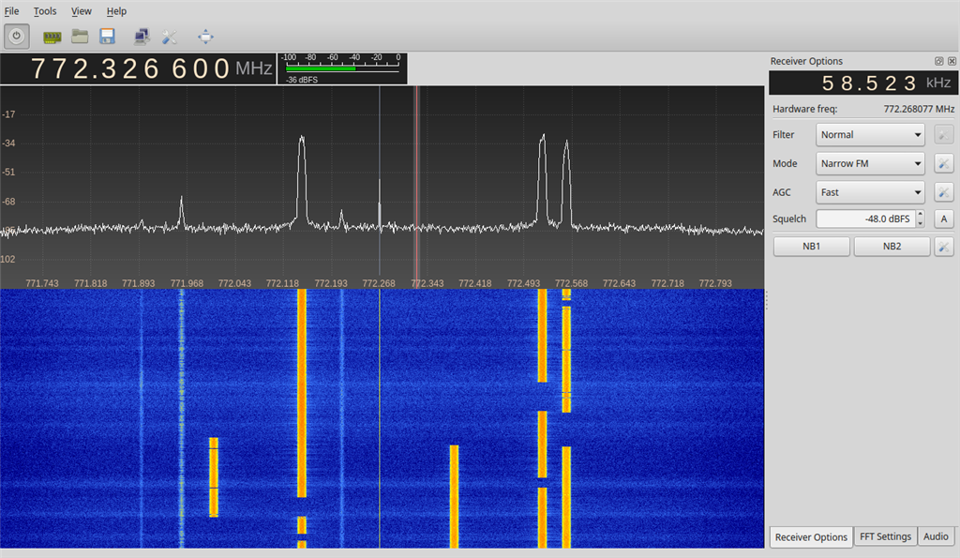Click the full screen arrows icon
Screen dimensions: 960x558
205,37
